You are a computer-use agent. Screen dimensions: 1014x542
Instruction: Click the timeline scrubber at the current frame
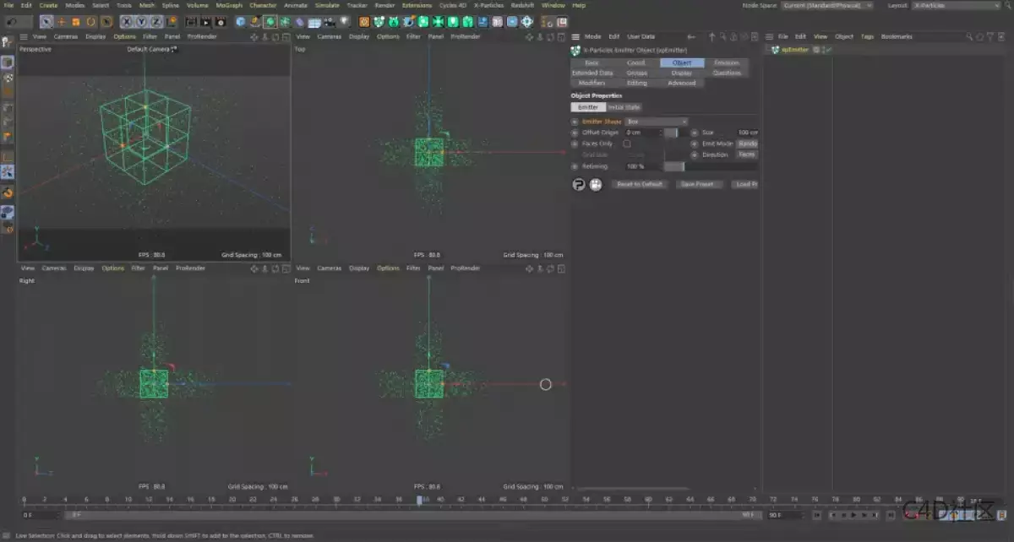[420, 500]
